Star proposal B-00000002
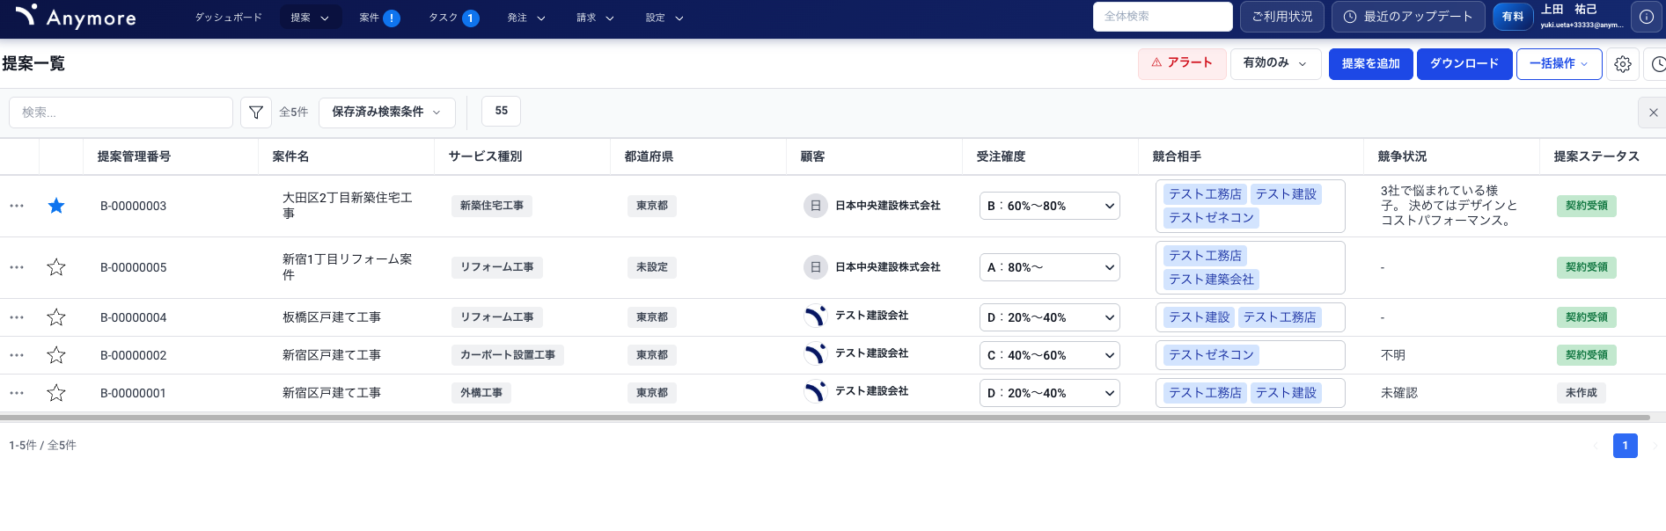1666x531 pixels. (56, 355)
